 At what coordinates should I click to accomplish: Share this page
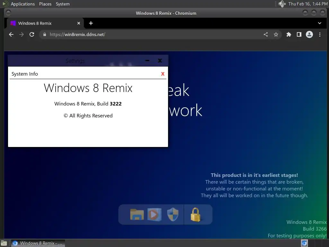(266, 34)
